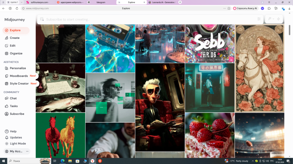Go back in browser
This screenshot has height=164, width=293.
point(3,8)
